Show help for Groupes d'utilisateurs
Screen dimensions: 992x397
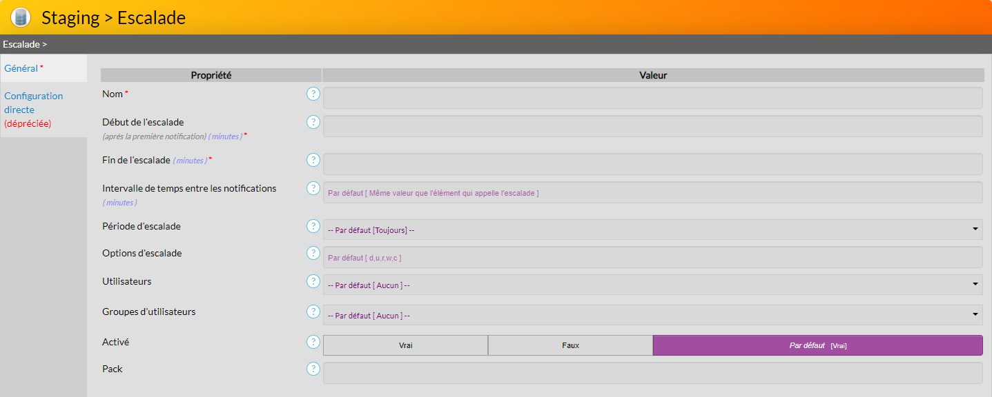coord(313,312)
